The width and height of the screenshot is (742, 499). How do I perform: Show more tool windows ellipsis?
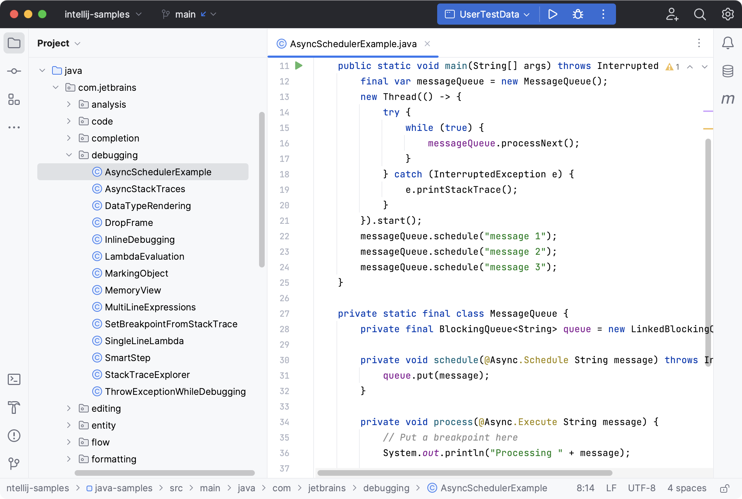[14, 127]
